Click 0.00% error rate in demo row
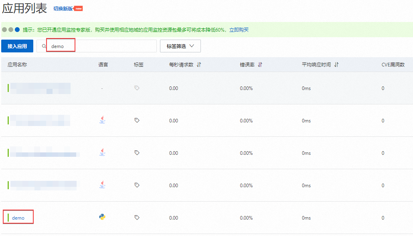The height and width of the screenshot is (236, 413). (x=246, y=218)
